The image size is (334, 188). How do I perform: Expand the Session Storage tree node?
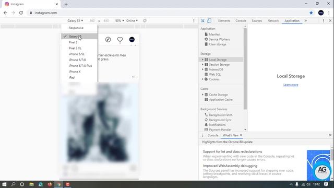click(202, 65)
